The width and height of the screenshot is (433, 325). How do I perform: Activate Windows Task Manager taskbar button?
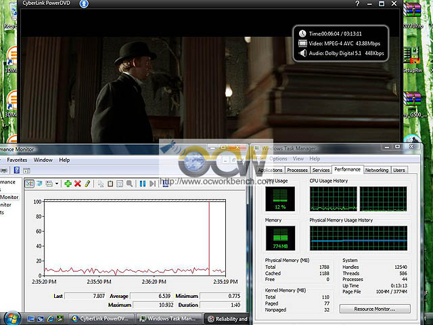point(169,319)
